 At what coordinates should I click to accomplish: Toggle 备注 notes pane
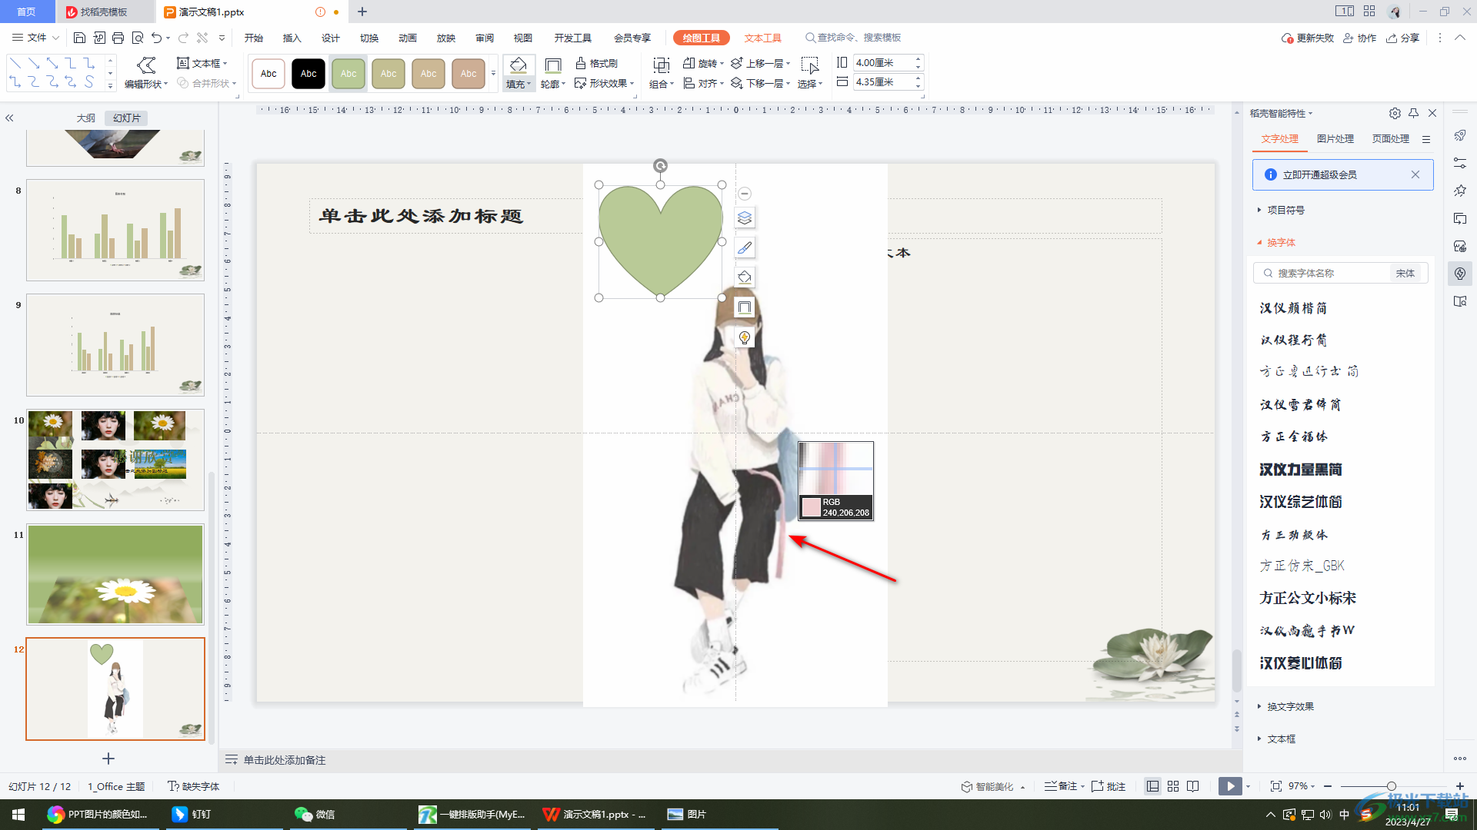(1064, 786)
